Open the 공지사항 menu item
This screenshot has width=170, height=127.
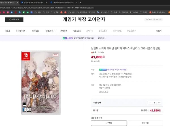90,31
